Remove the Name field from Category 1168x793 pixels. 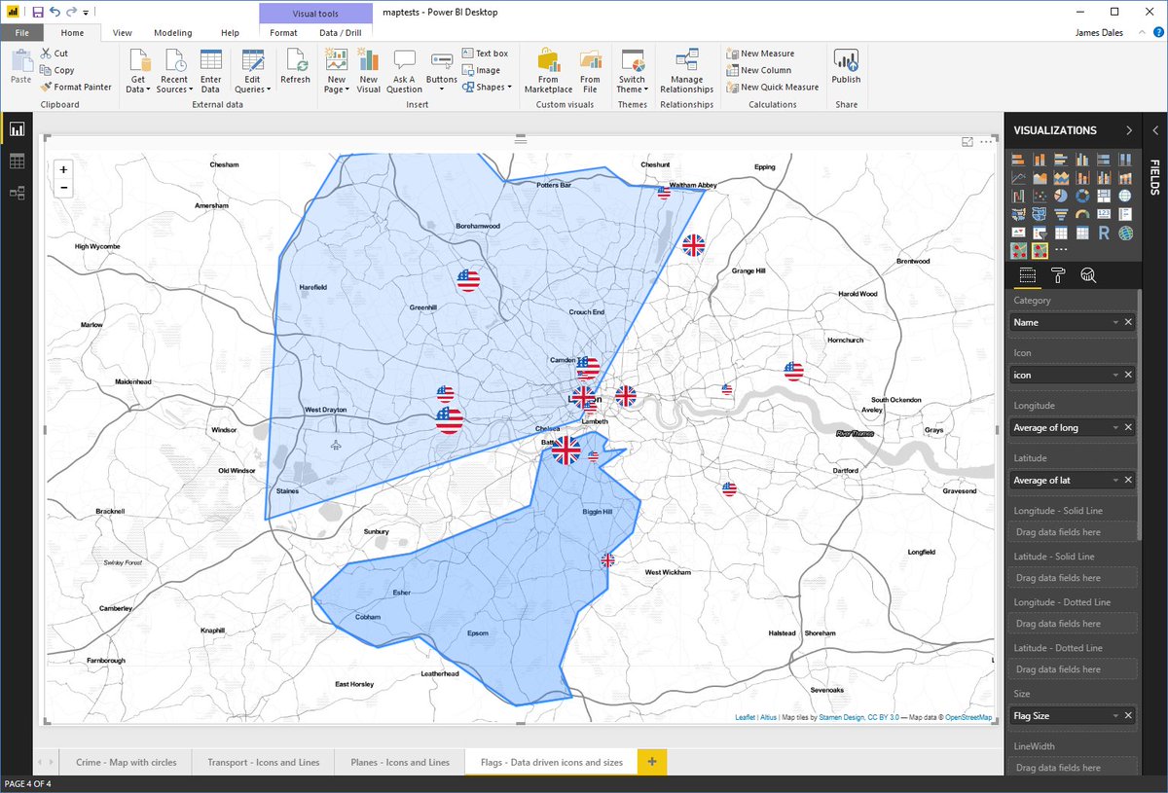coord(1128,322)
